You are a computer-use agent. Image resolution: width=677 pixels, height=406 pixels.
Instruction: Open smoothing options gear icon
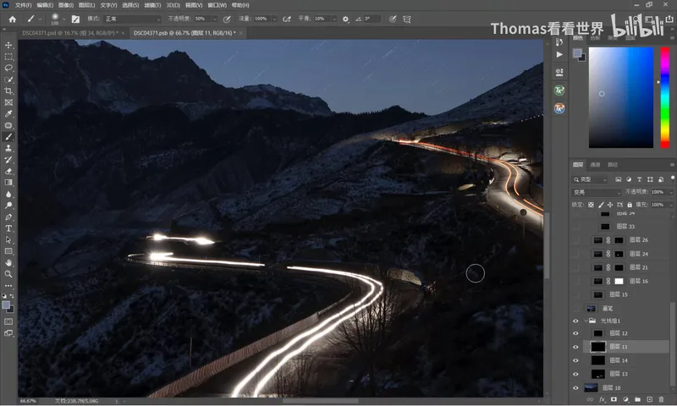(345, 19)
